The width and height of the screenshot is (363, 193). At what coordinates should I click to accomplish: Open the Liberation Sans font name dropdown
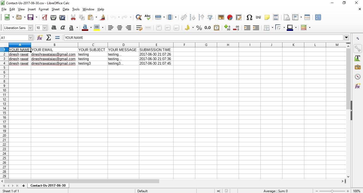[x=31, y=28]
